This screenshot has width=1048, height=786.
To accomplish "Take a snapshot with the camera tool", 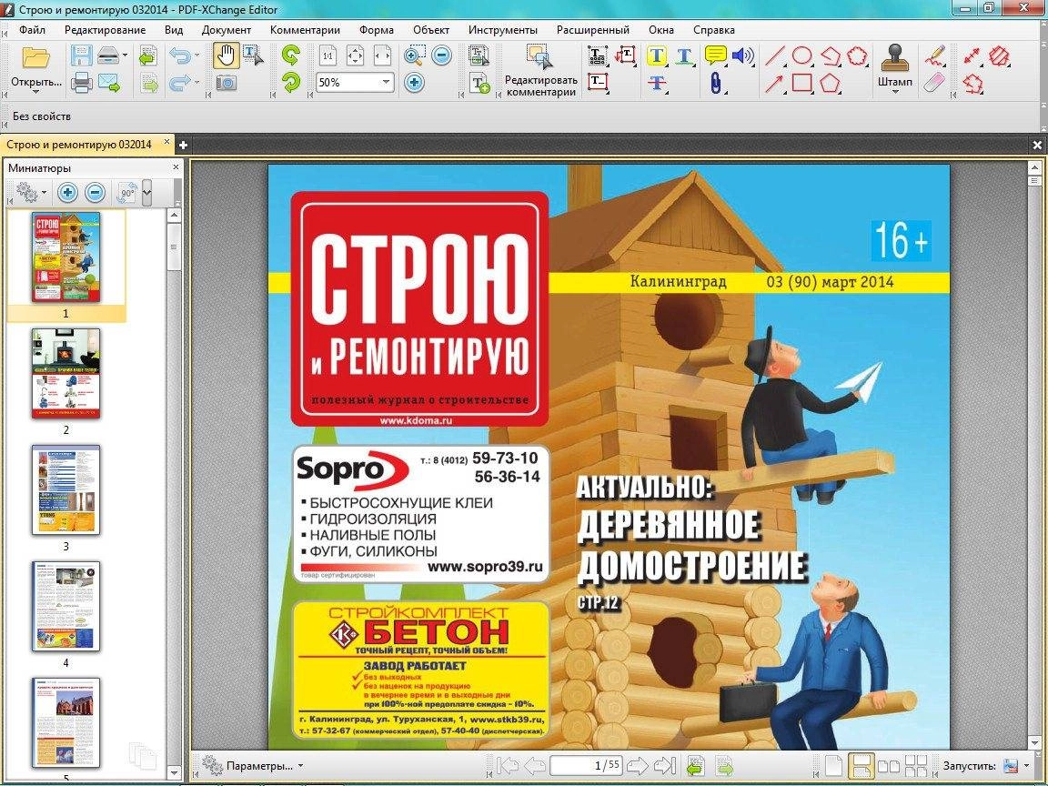I will click(x=227, y=83).
